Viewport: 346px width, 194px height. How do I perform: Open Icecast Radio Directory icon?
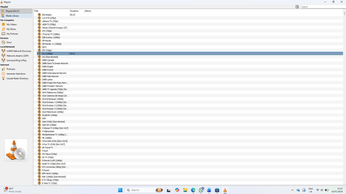(3, 78)
